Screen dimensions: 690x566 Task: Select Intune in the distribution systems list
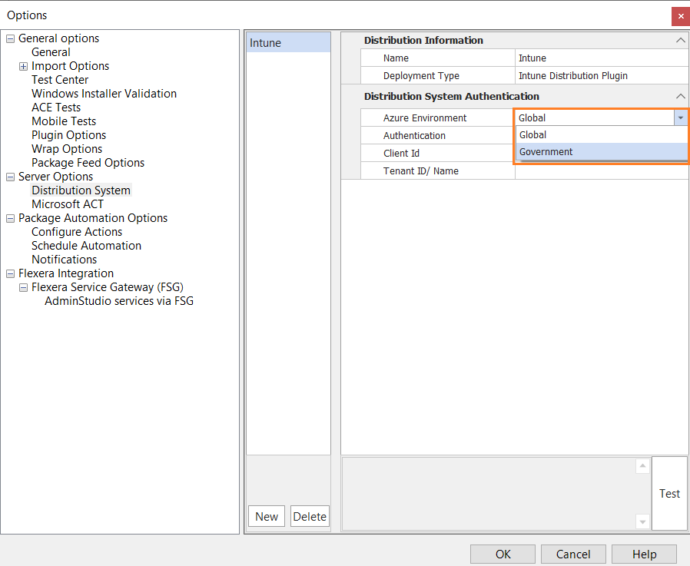pos(288,43)
